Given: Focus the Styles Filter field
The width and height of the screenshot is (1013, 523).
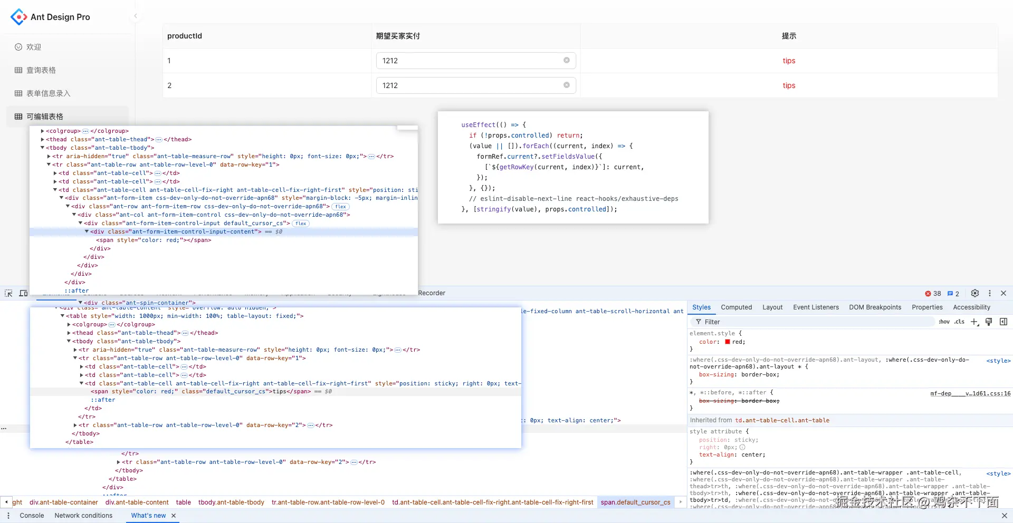Looking at the screenshot, I should click(813, 322).
